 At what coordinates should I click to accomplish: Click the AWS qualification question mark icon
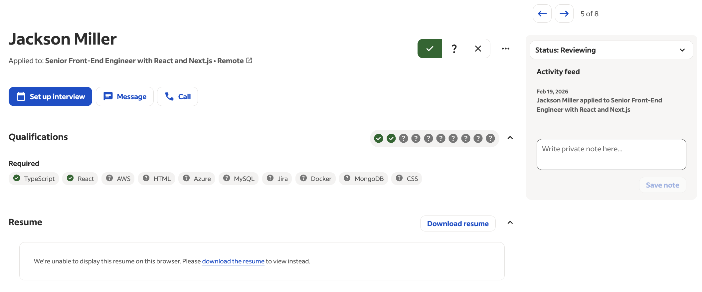pos(109,178)
